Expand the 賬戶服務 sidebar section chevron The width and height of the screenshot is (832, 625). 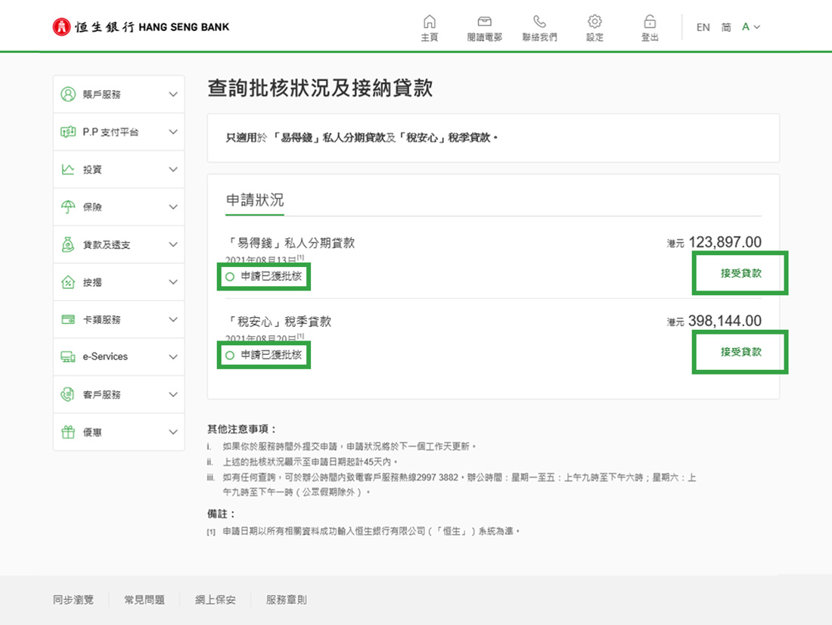point(173,95)
